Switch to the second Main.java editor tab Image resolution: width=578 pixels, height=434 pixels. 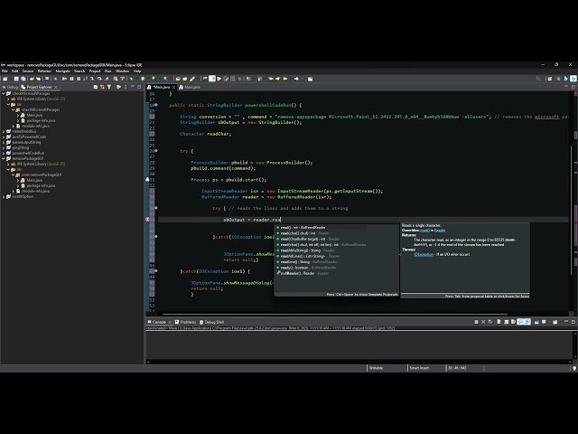click(190, 87)
